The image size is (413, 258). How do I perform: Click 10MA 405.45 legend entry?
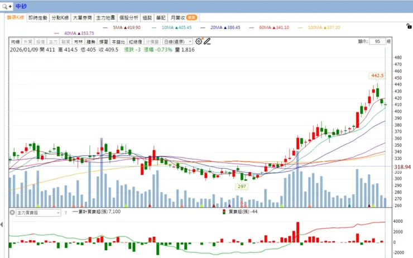(172, 27)
